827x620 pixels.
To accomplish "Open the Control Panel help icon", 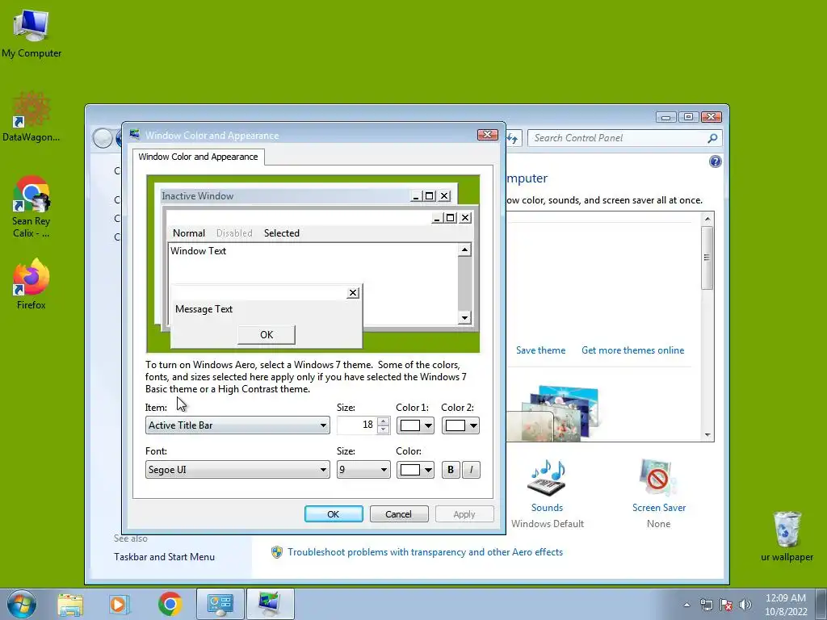I will click(x=716, y=161).
